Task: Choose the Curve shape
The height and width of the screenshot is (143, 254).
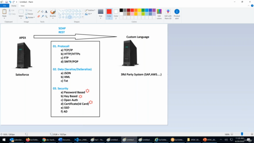Action: point(63,11)
